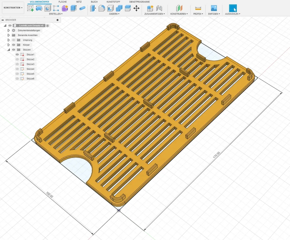Select the Create Sketch tool icon
Image resolution: width=290 pixels, height=240 pixels.
tap(31, 8)
